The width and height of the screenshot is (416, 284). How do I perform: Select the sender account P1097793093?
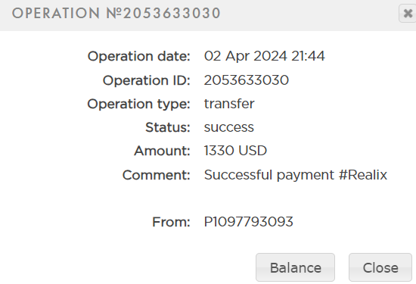tap(249, 222)
